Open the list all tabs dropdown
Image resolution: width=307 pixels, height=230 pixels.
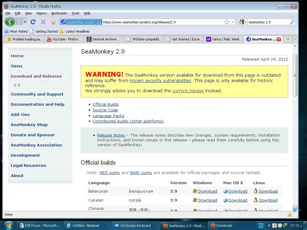click(295, 39)
